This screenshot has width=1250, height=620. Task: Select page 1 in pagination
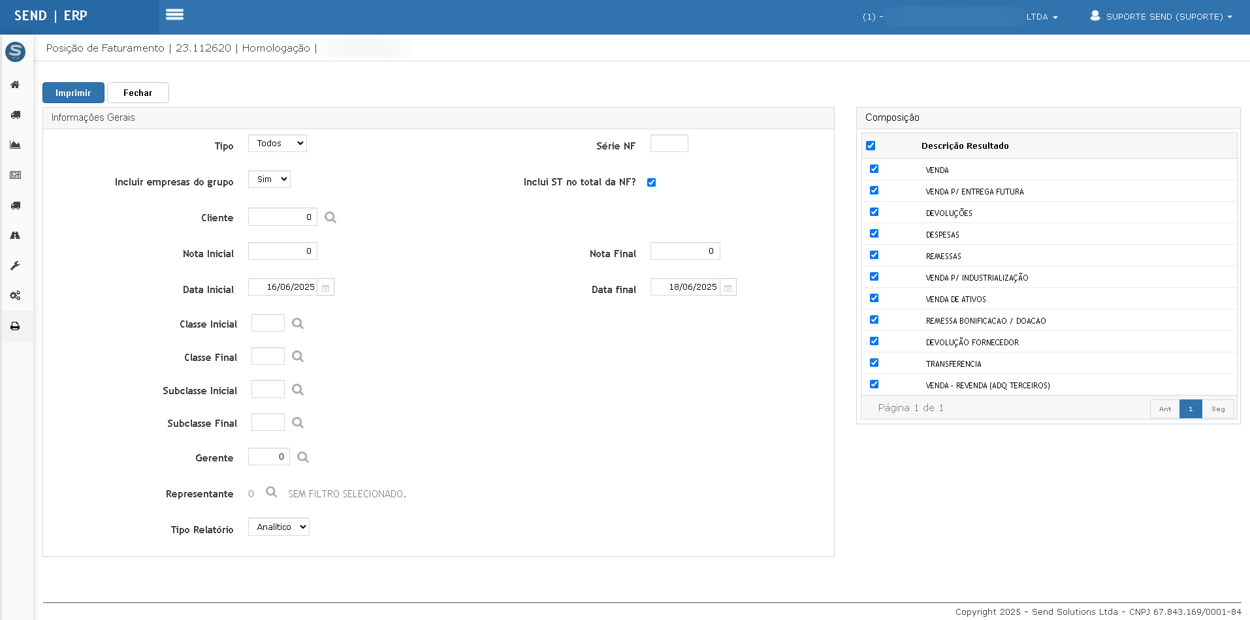point(1191,409)
